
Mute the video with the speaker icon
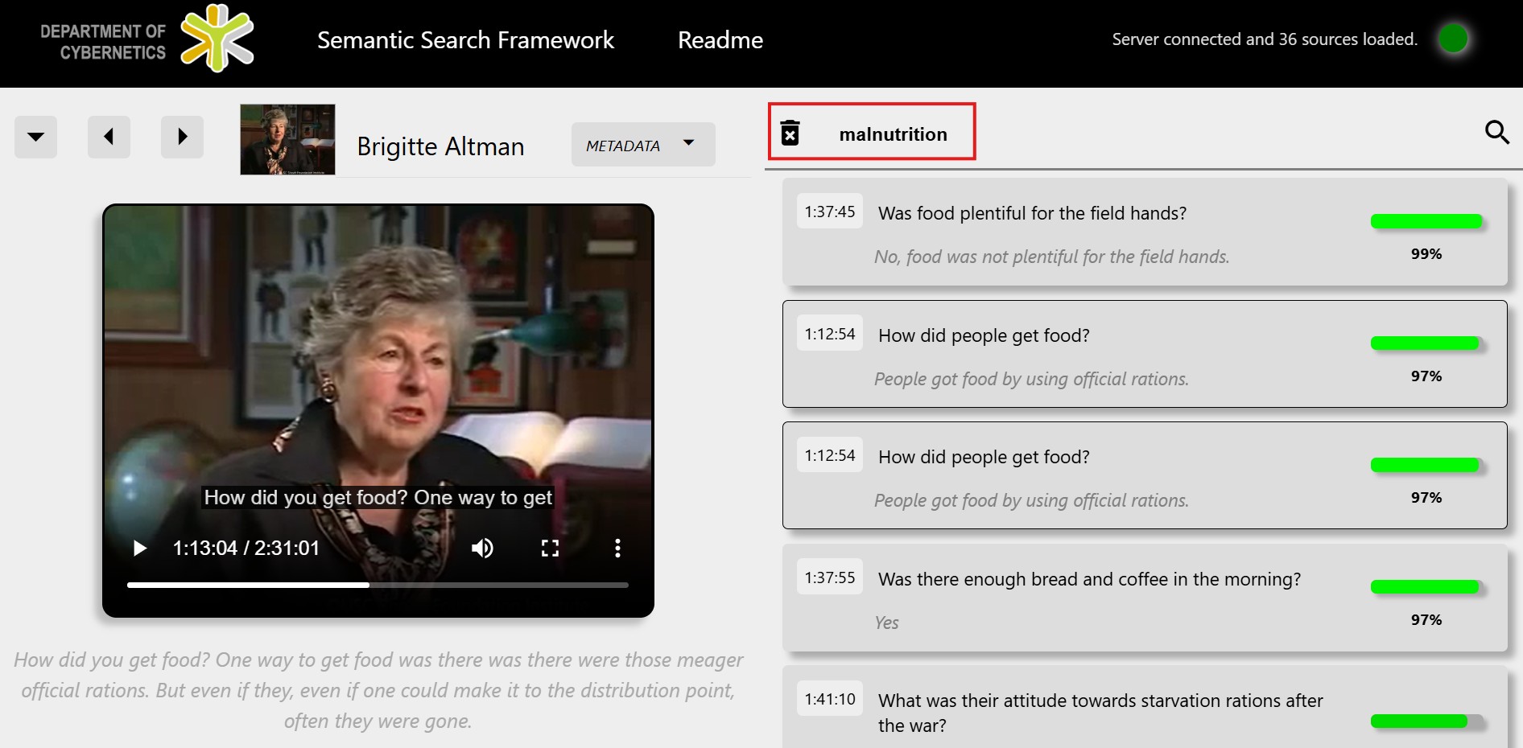[x=482, y=549]
